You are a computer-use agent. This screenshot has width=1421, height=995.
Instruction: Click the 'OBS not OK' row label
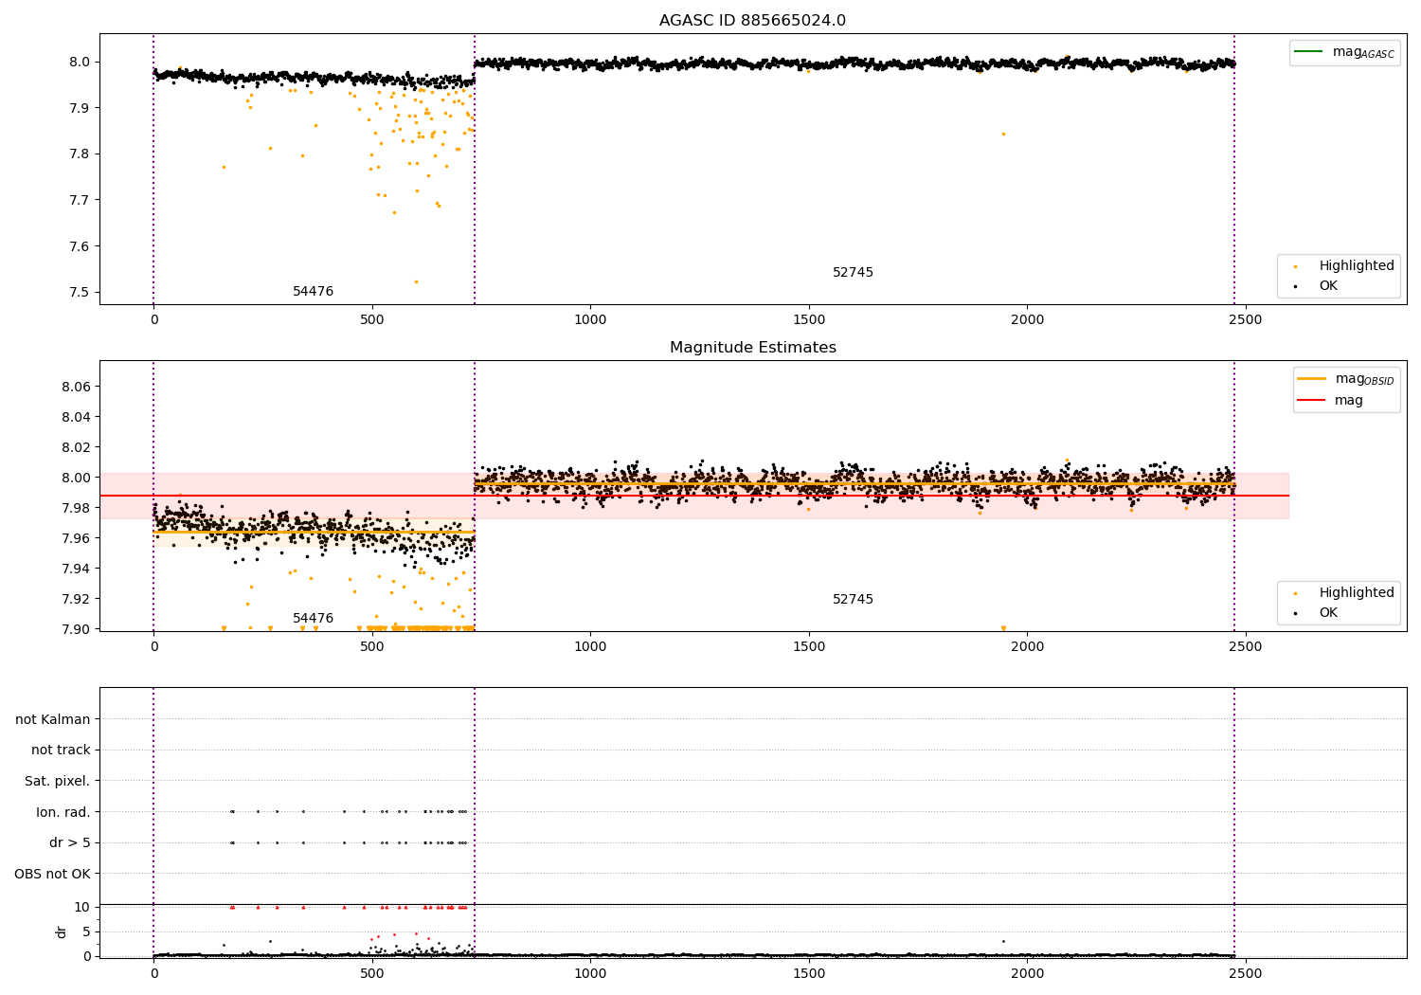pyautogui.click(x=52, y=874)
